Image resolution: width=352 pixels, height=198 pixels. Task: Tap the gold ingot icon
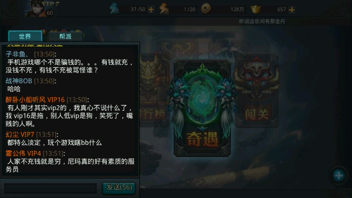pos(256,9)
